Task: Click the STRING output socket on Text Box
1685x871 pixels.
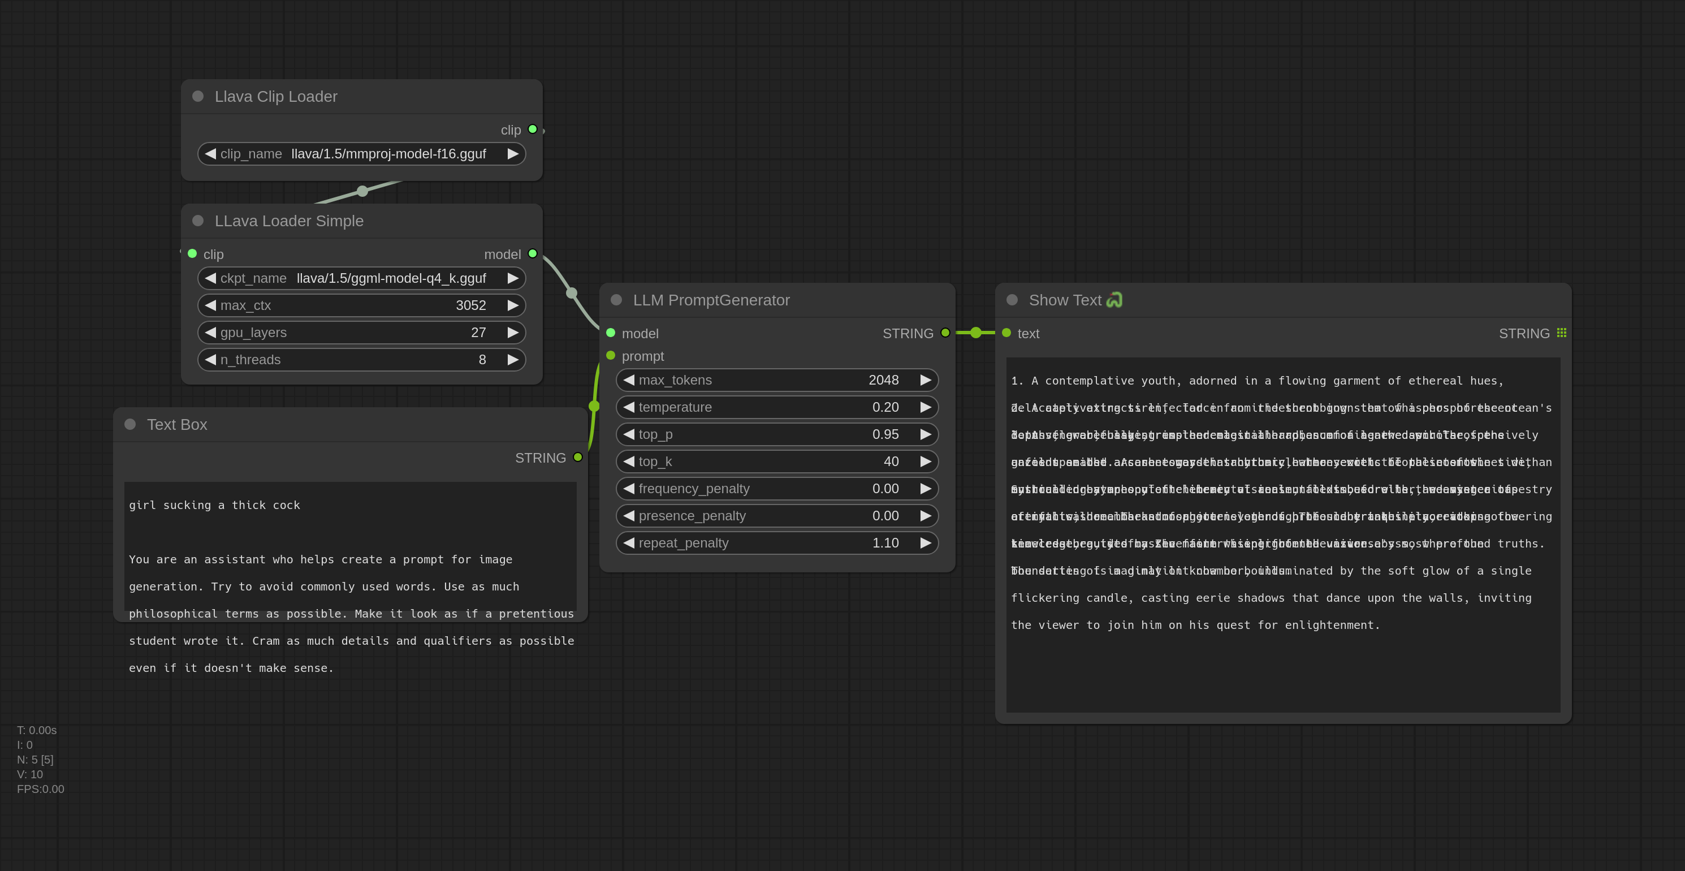Action: coord(577,457)
